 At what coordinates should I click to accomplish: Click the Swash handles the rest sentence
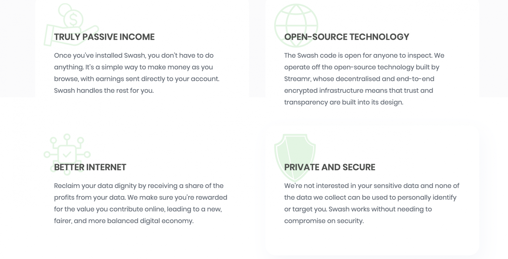coord(104,91)
